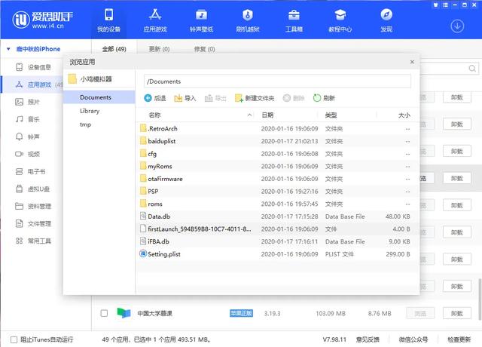Sort by the 日期 column header
Viewport: 482px width, 347px height.
coord(267,115)
